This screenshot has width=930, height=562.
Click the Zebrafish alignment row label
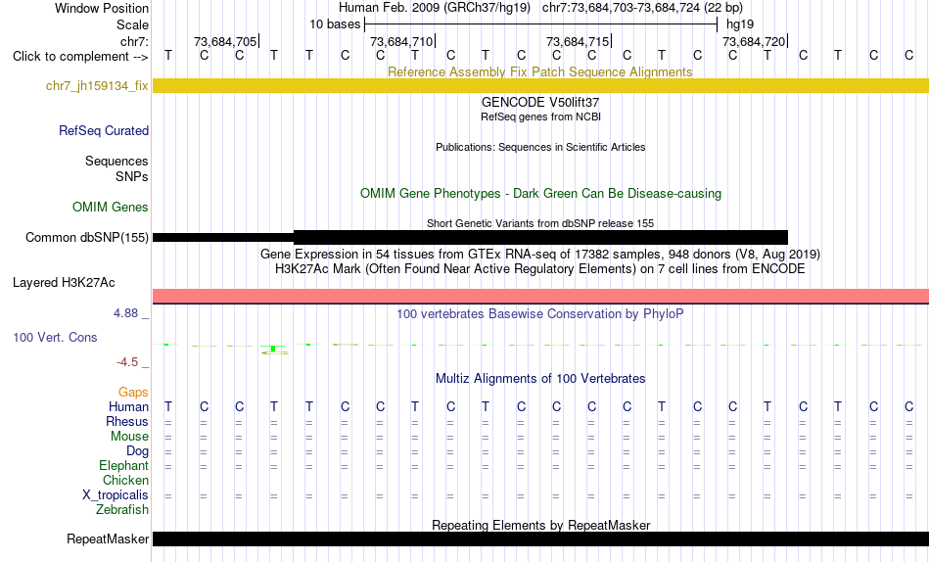pyautogui.click(x=122, y=510)
